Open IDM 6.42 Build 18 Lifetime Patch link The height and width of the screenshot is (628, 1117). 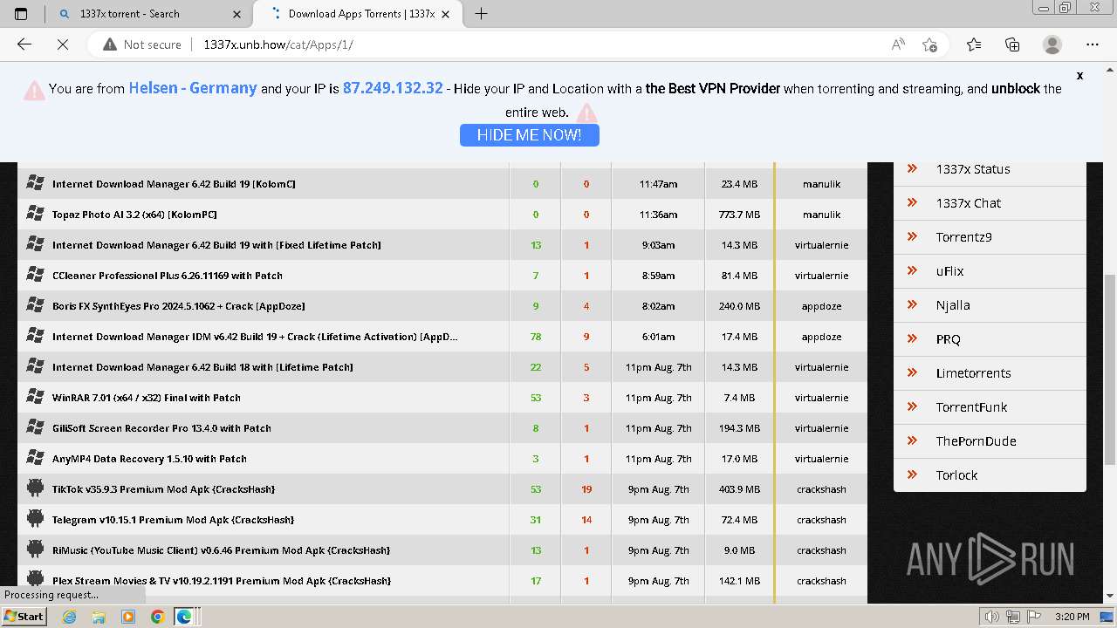coord(202,367)
